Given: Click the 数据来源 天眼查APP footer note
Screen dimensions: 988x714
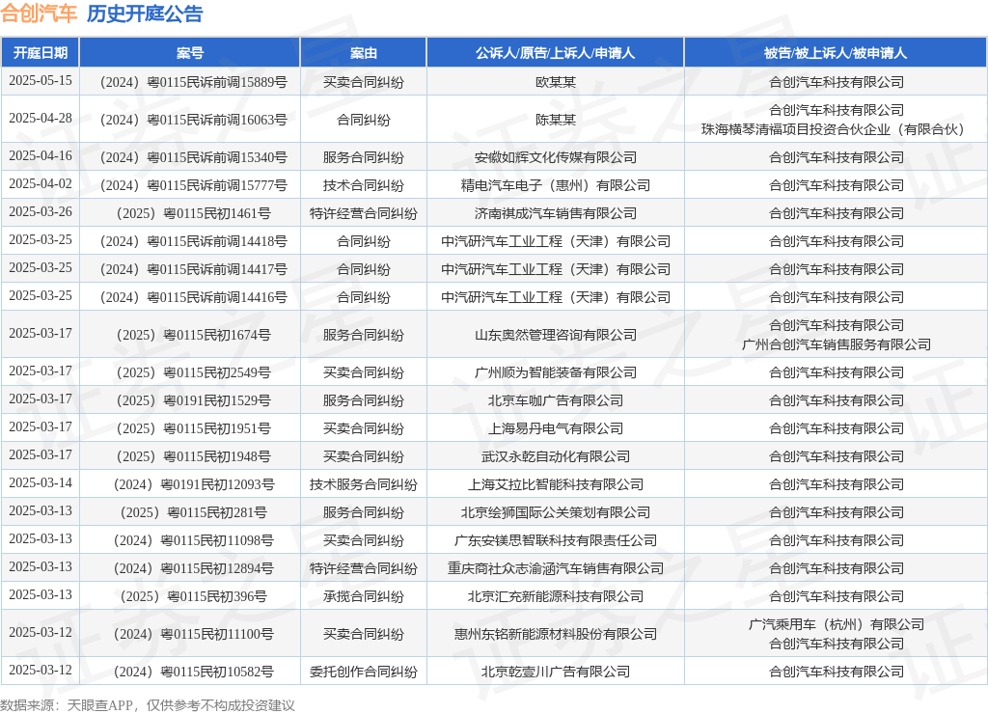Looking at the screenshot, I should point(148,704).
